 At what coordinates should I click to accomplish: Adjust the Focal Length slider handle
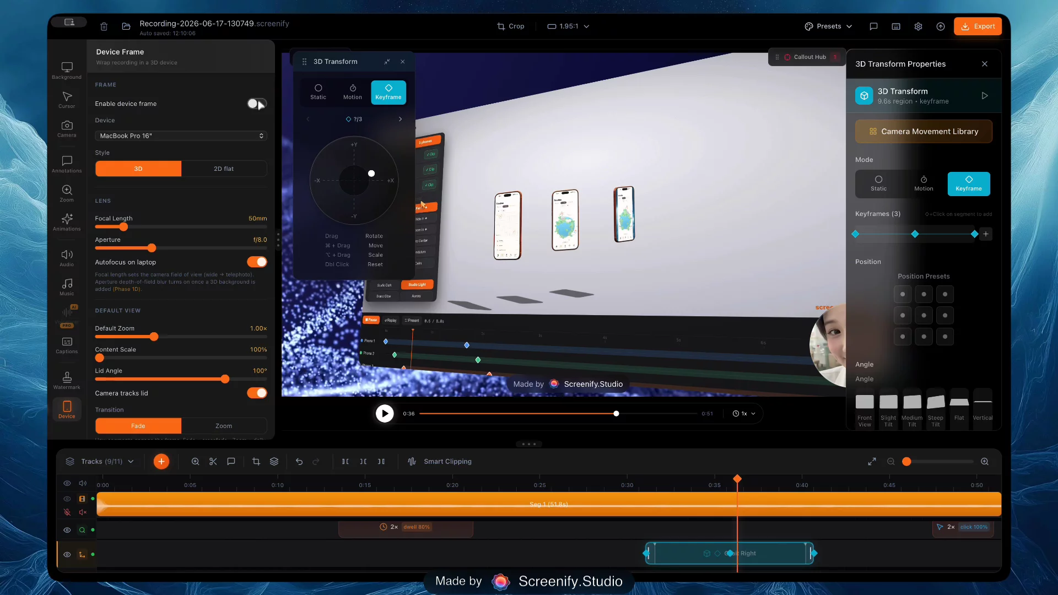123,227
